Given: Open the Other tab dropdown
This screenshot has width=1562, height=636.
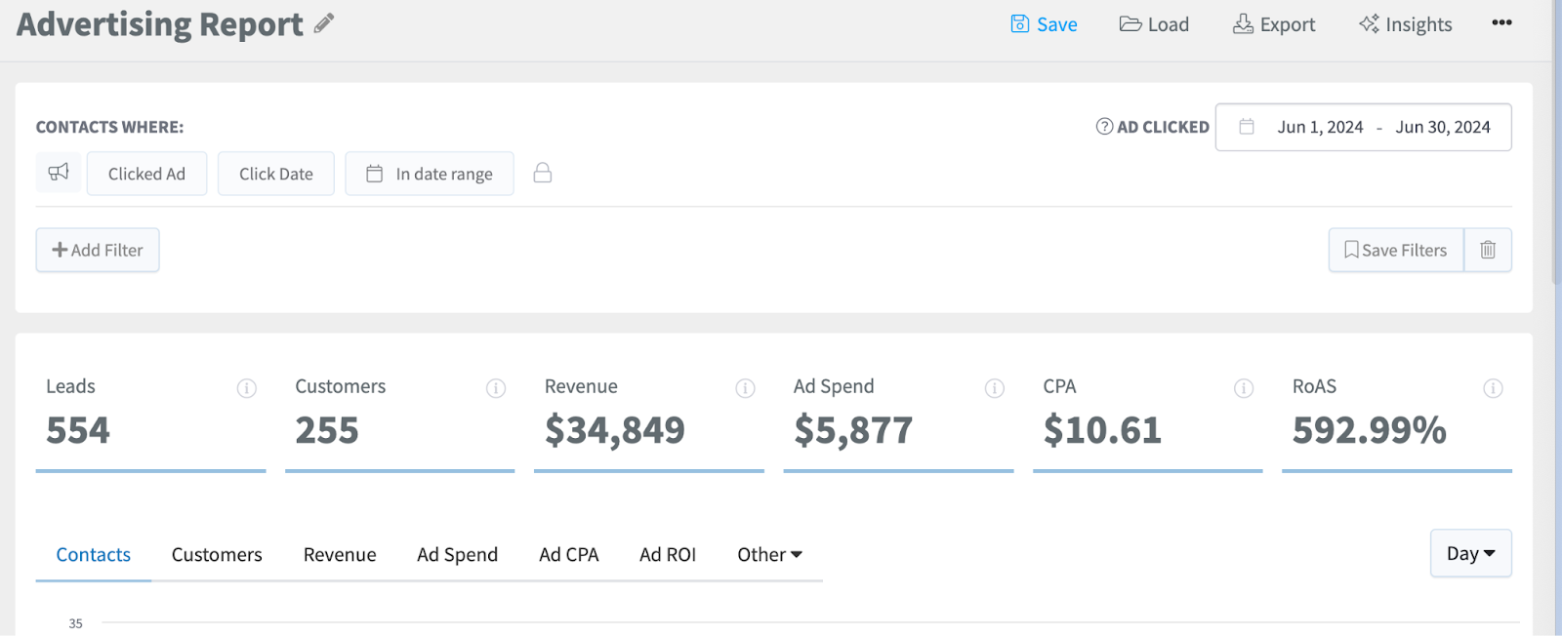Looking at the screenshot, I should coord(769,554).
